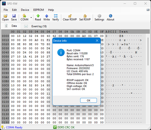Click the blue info icon in dialog
Image resolution: width=151 pixels, height=130 pixels.
(x=61, y=52)
